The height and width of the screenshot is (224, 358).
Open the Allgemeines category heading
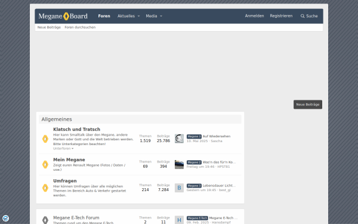(x=57, y=119)
